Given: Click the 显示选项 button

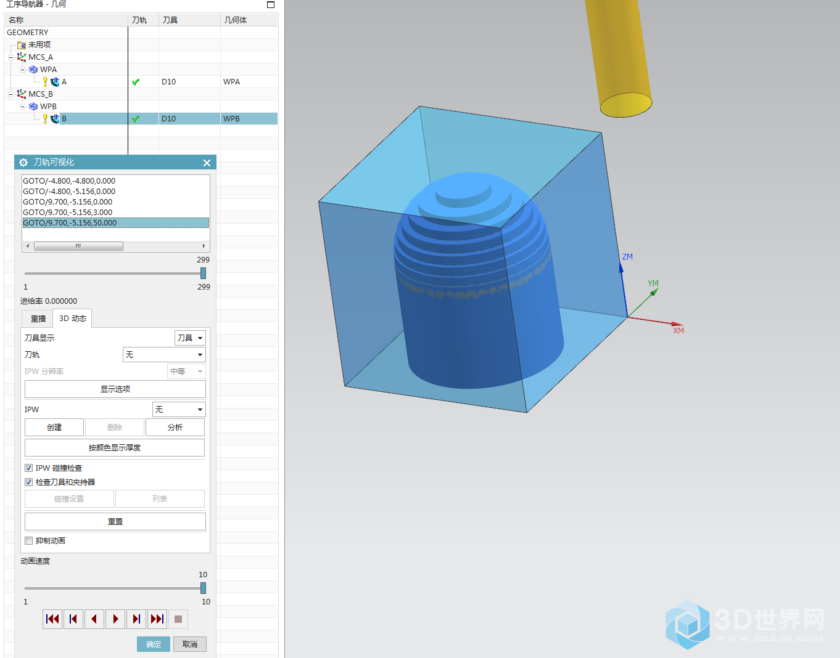Looking at the screenshot, I should 115,389.
